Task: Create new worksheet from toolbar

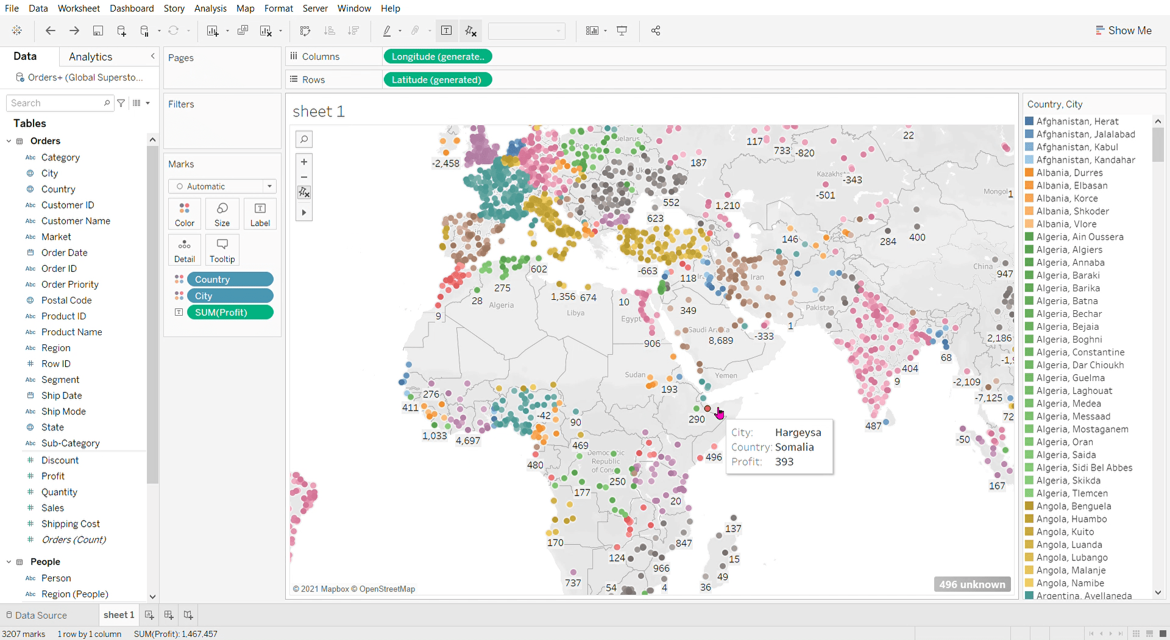Action: (x=213, y=30)
